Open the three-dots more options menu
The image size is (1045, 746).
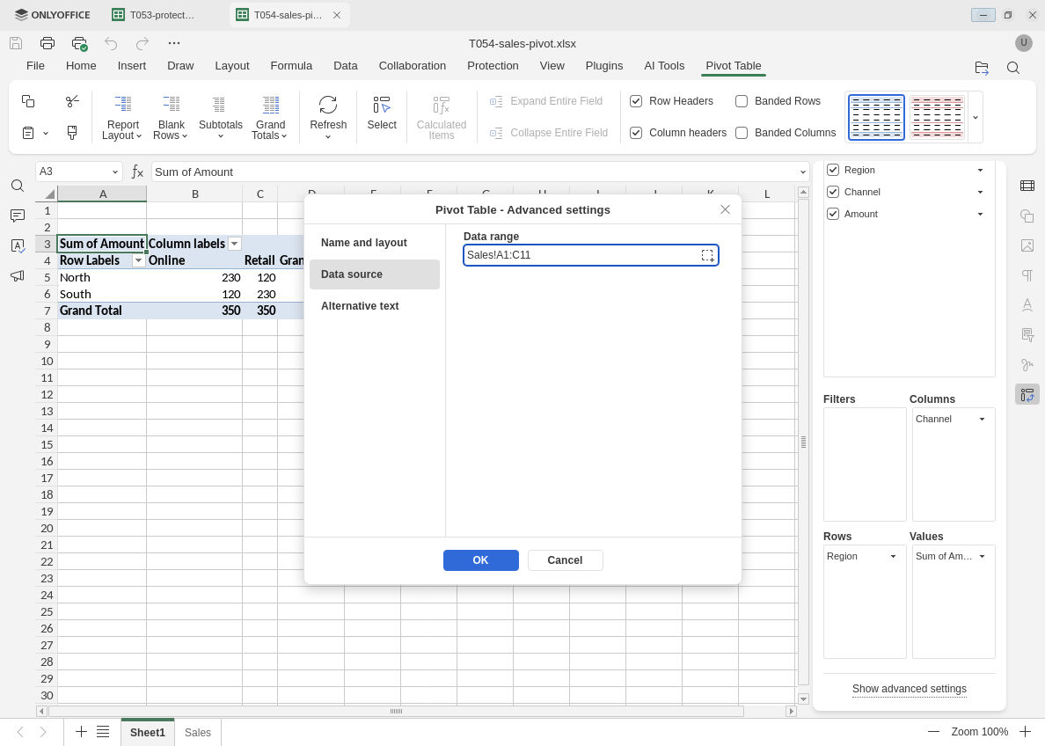tap(174, 43)
